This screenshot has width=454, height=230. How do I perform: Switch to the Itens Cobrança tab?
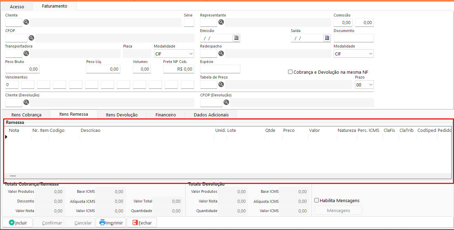[26, 115]
